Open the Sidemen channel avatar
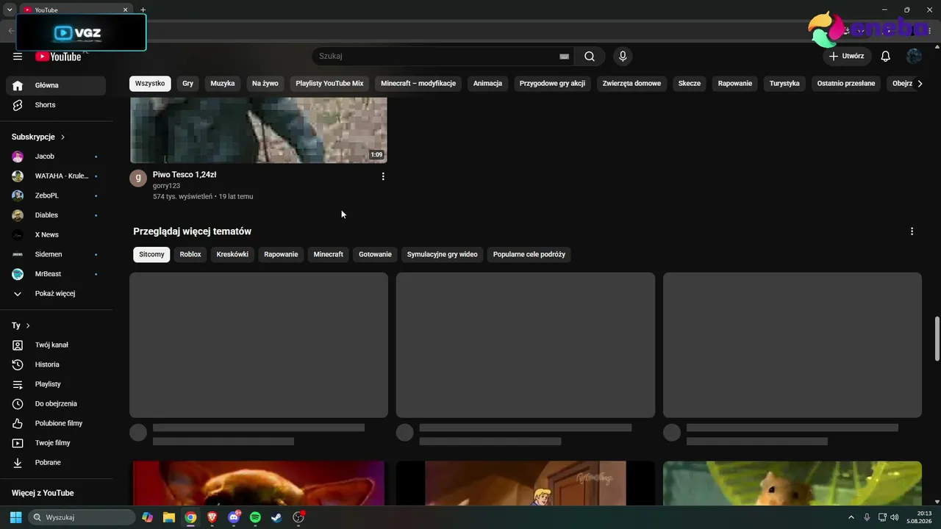This screenshot has height=529, width=941. (x=18, y=254)
